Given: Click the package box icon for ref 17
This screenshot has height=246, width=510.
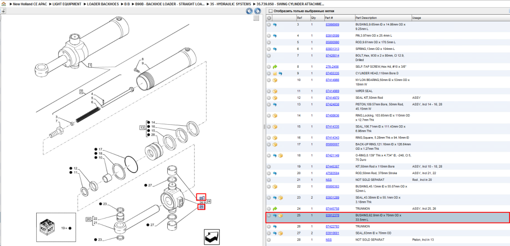Looking at the screenshot, I should pos(274,144).
